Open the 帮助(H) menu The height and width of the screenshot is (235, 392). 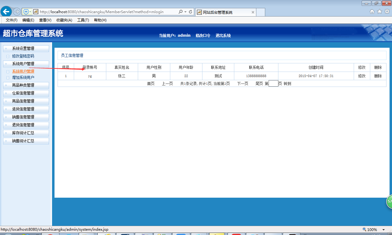[x=100, y=20]
